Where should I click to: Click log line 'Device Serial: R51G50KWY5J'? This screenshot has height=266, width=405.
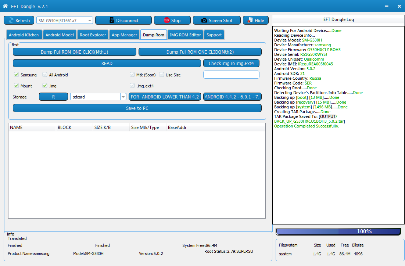pyautogui.click(x=300, y=54)
